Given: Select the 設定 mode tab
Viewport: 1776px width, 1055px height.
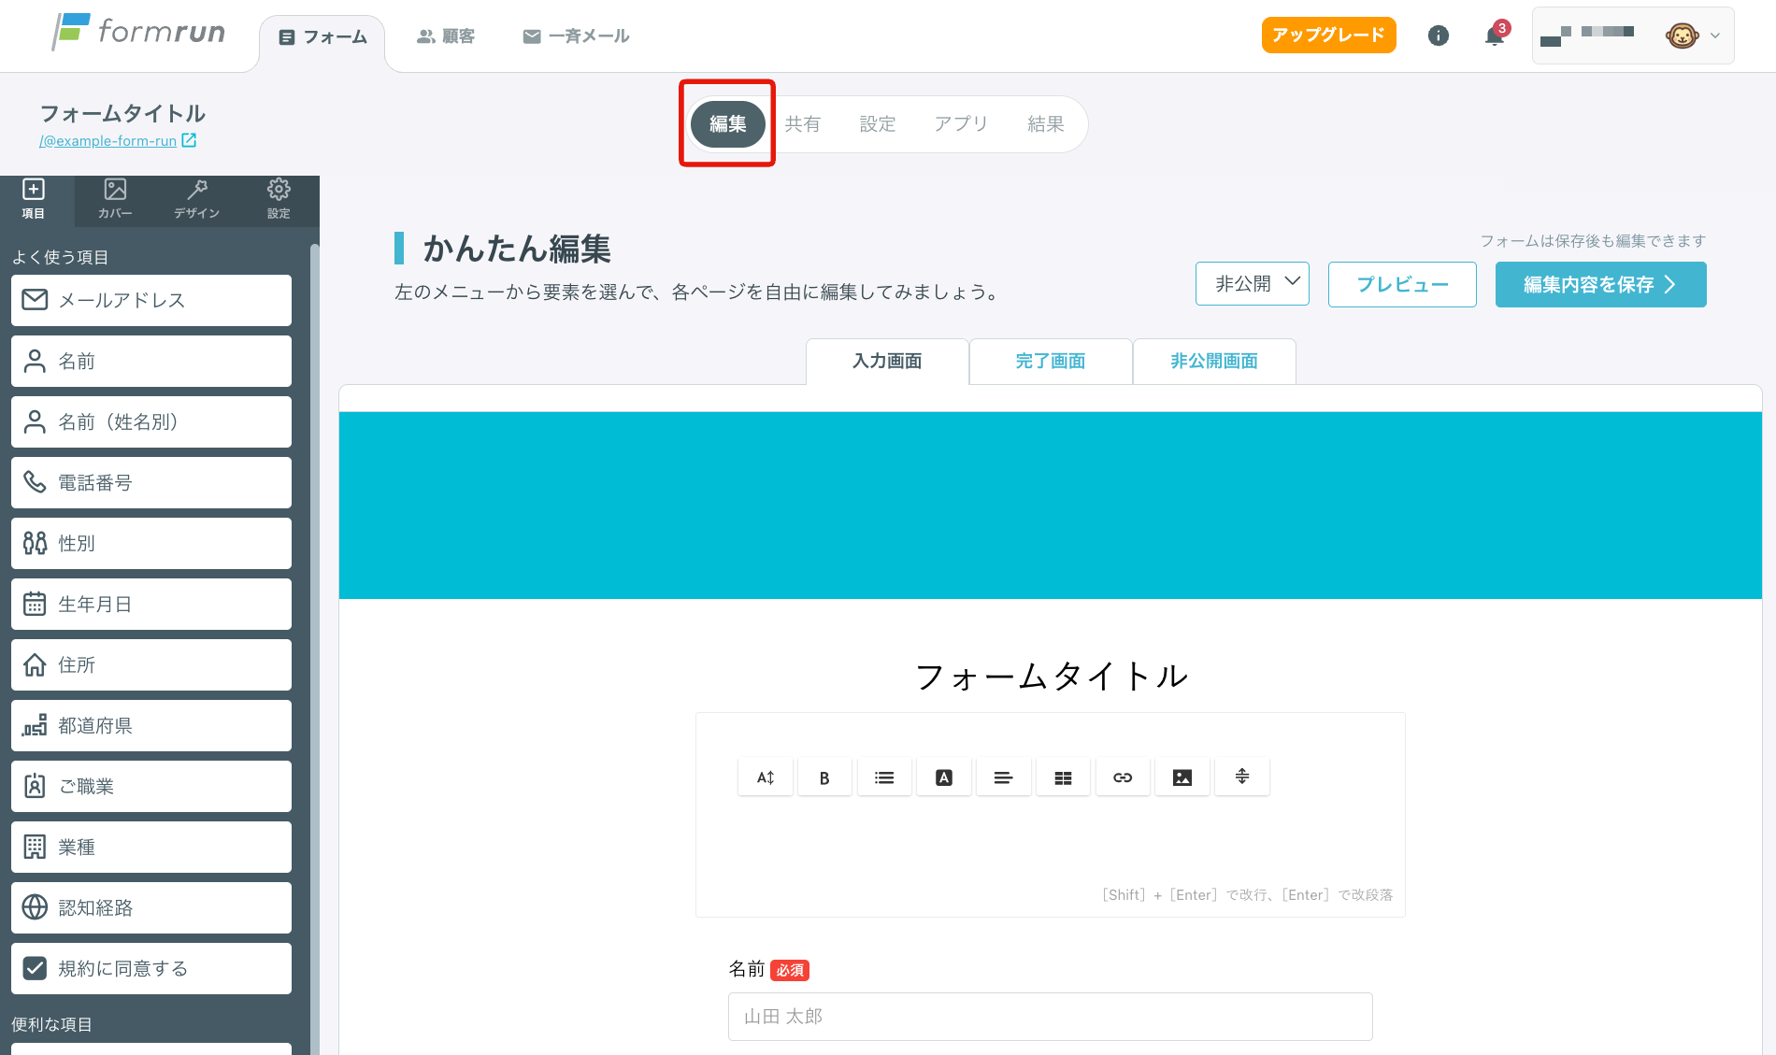Looking at the screenshot, I should point(878,123).
